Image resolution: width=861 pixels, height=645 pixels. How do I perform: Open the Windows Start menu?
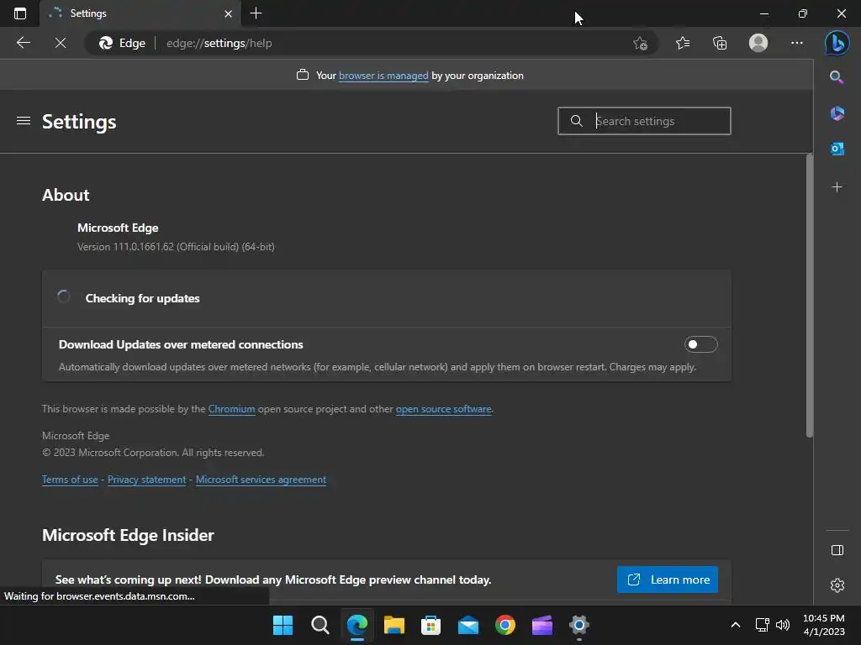point(283,625)
